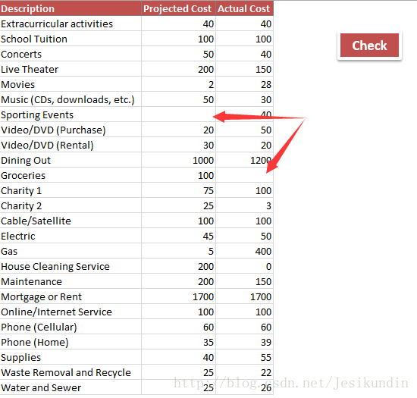The image size is (417, 398).
Task: Select Actual Cost 55 for Supplies
Action: (244, 357)
